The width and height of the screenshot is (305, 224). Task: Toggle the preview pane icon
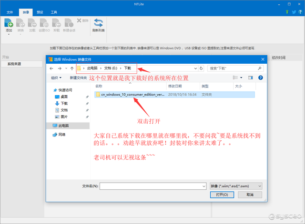click(251, 78)
